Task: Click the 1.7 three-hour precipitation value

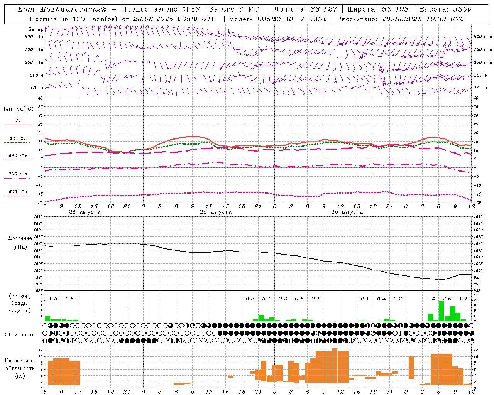Action: [464, 299]
